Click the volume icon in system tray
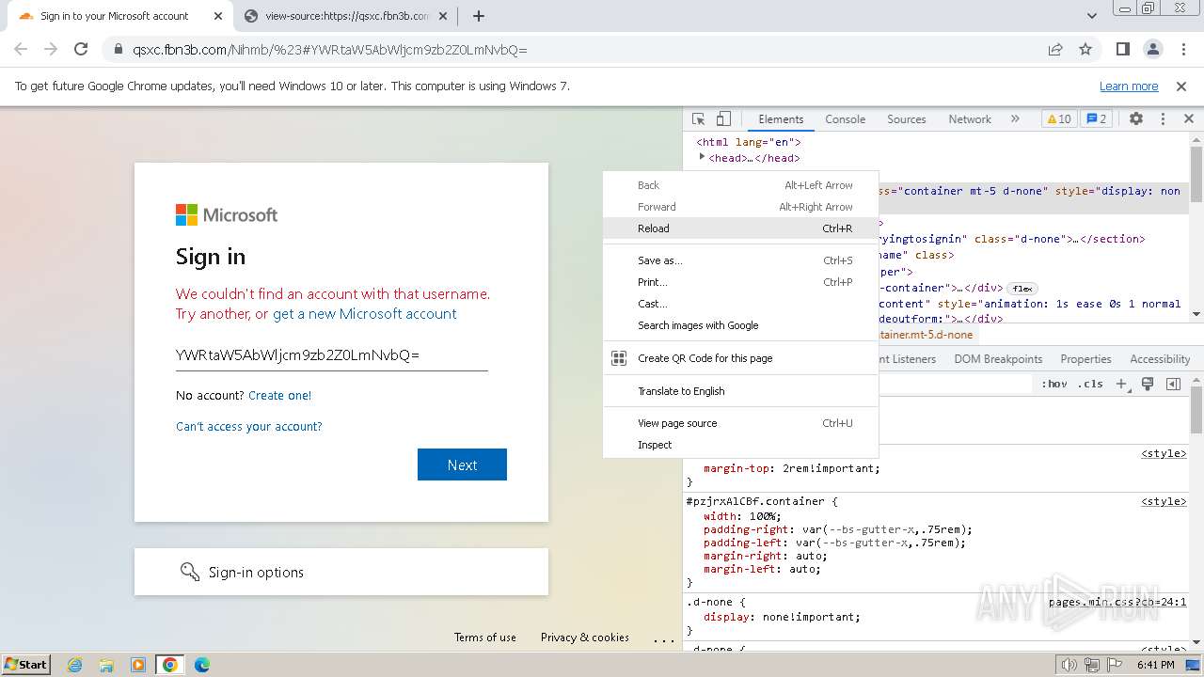The height and width of the screenshot is (677, 1204). 1069,665
